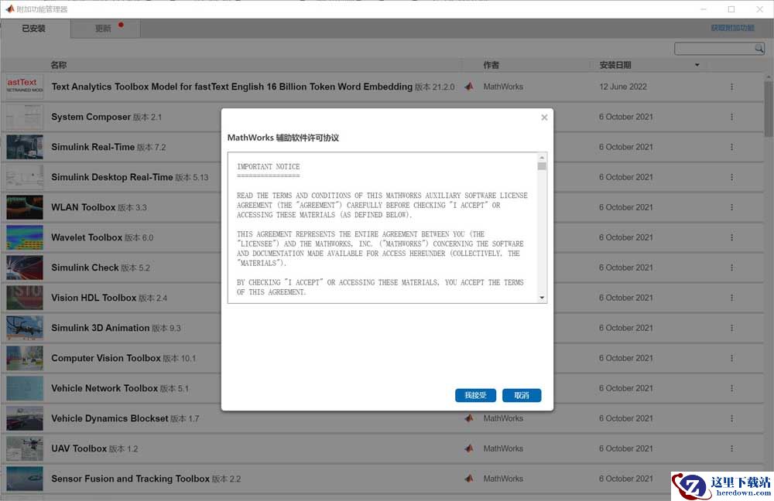This screenshot has height=501, width=774.
Task: Click the UAV Toolbox thumbnail
Action: pos(25,448)
